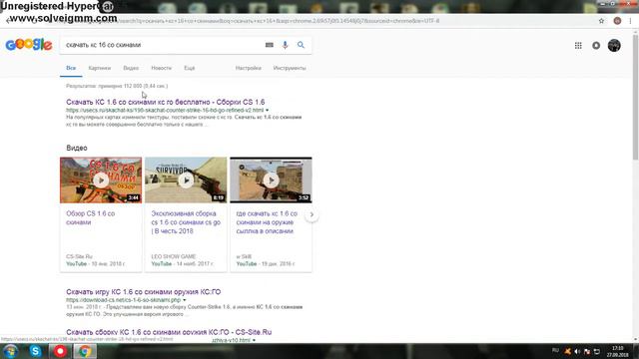This screenshot has width=639, height=359.
Task: Show next videos with carousel arrow
Action: coord(312,214)
